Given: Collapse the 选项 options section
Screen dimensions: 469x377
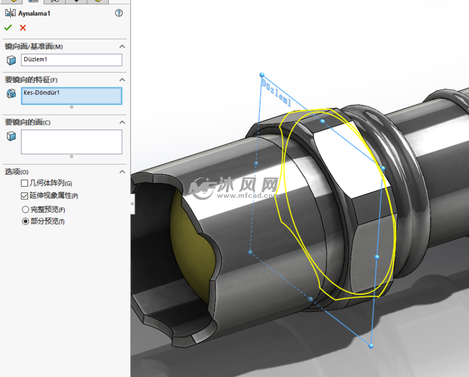Looking at the screenshot, I should pos(122,172).
